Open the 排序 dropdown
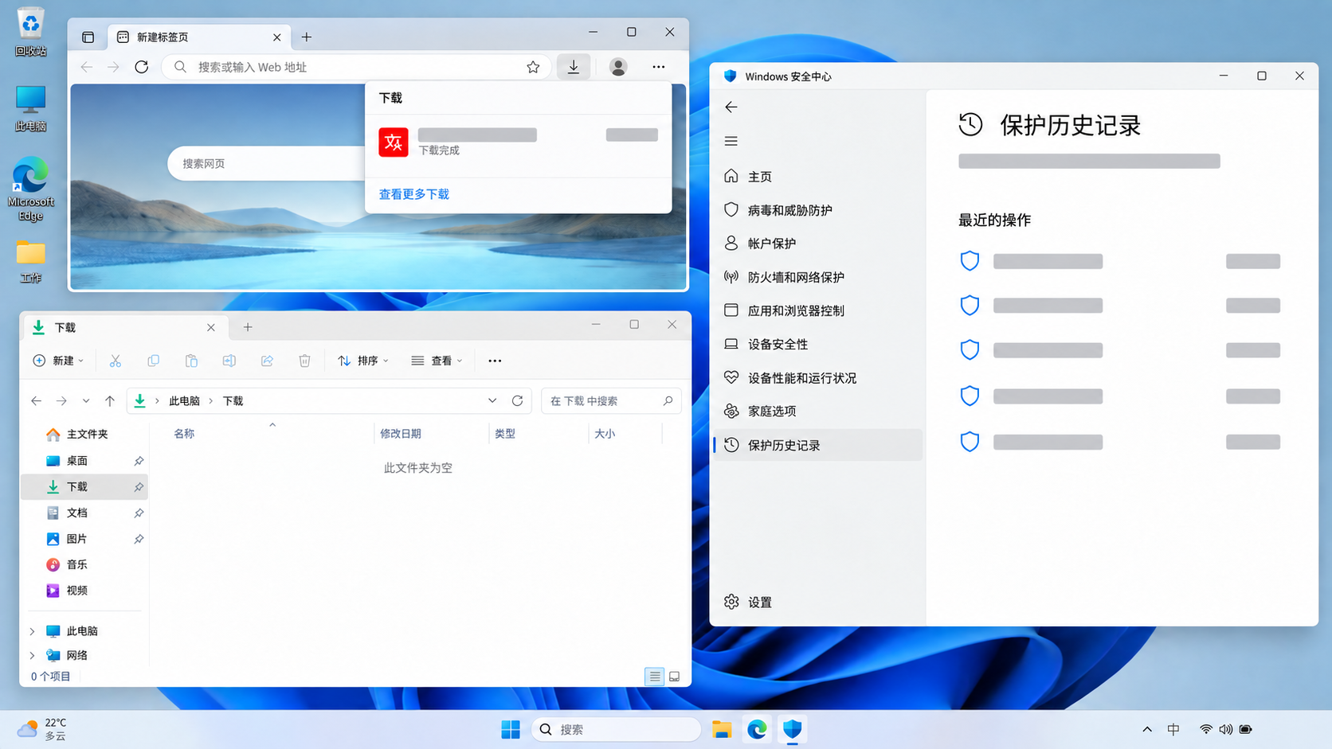Screen dimensions: 1332x749 tap(363, 361)
